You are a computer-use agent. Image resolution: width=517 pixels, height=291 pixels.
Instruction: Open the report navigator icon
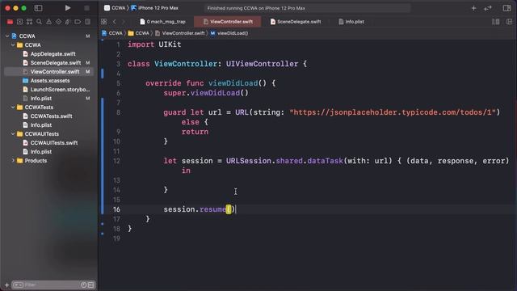87,22
